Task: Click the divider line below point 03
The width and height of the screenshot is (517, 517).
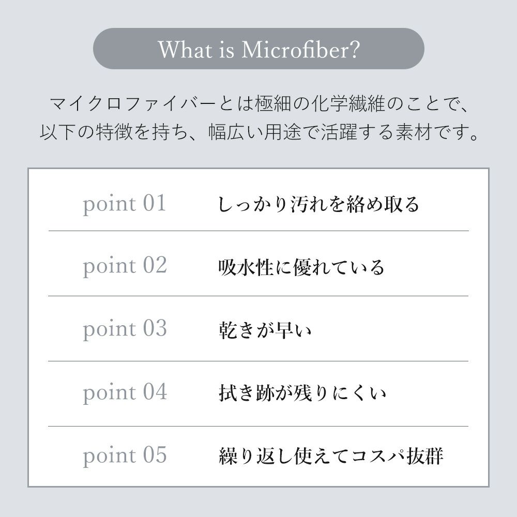Action: pyautogui.click(x=258, y=361)
